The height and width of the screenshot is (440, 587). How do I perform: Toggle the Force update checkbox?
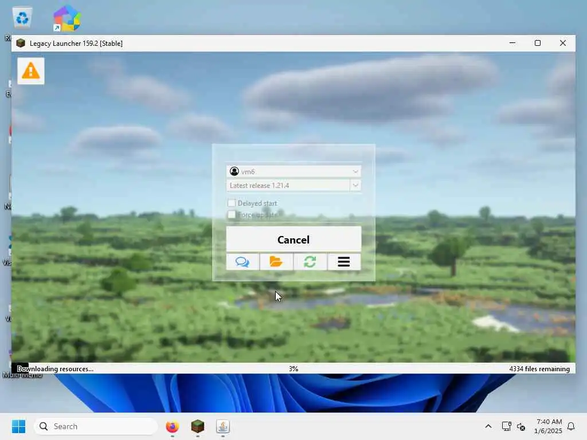(x=232, y=214)
